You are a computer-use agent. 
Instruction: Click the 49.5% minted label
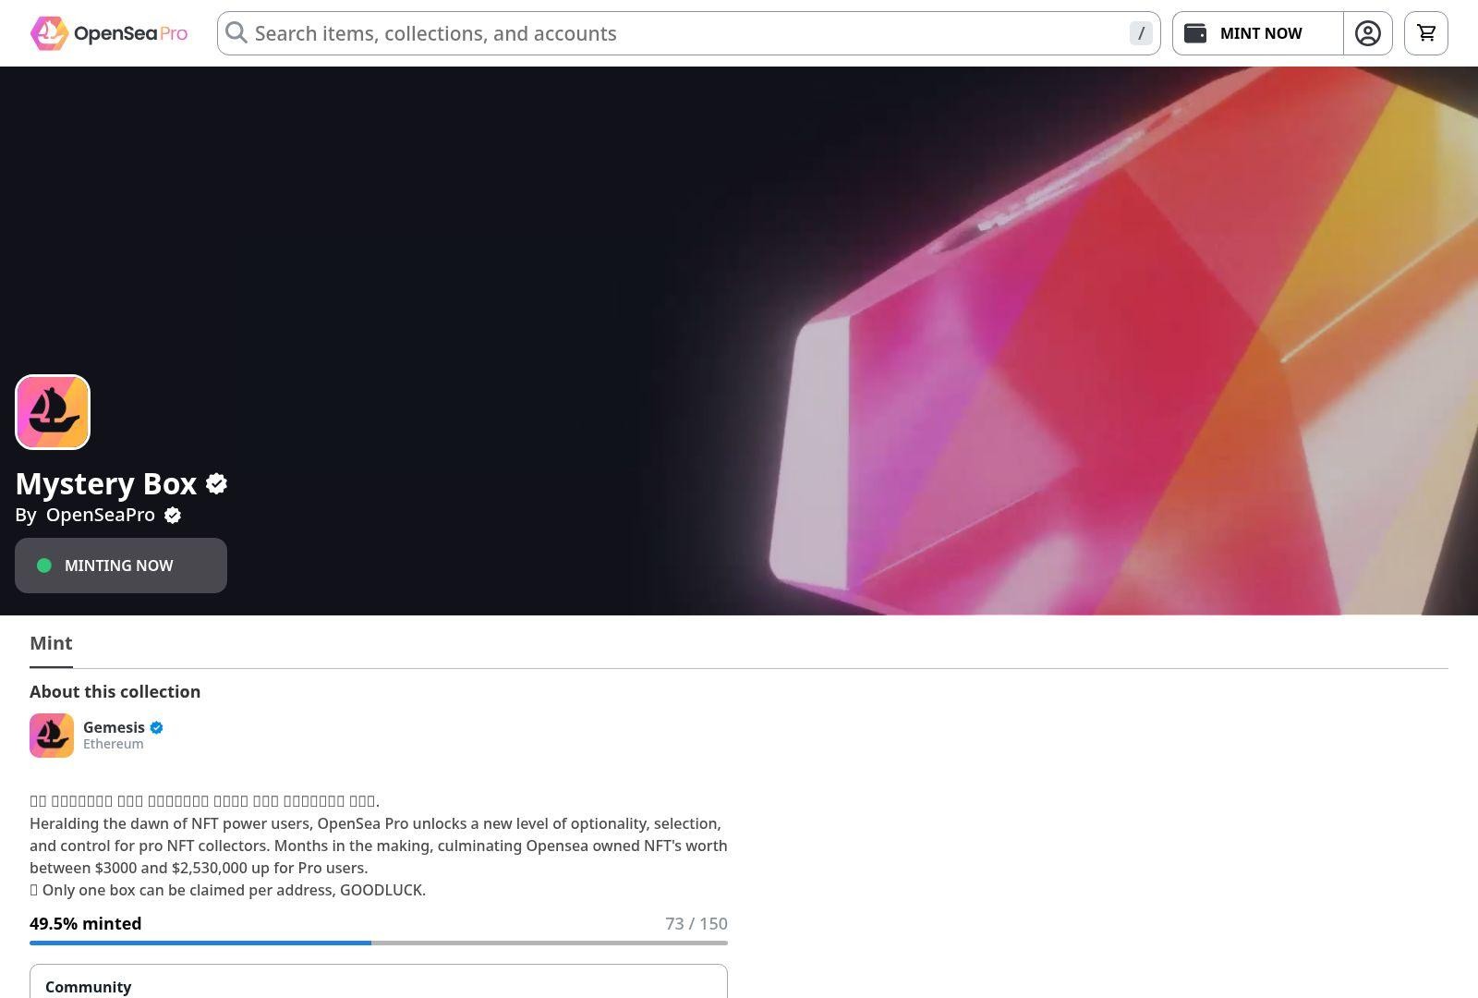(86, 923)
